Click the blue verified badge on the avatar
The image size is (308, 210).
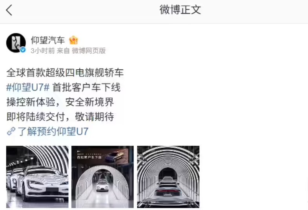click(x=23, y=50)
